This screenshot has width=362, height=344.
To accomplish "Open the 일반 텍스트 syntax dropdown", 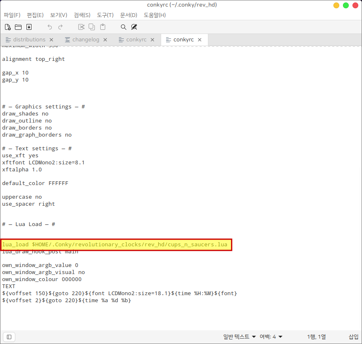I will [x=239, y=337].
